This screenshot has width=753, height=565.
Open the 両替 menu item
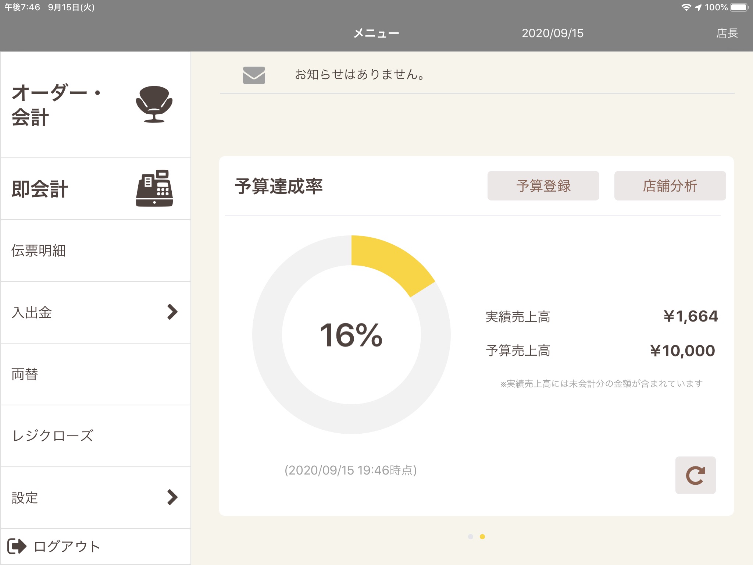coord(96,374)
